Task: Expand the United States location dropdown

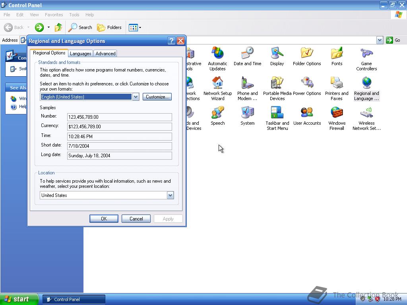Action: pos(170,195)
